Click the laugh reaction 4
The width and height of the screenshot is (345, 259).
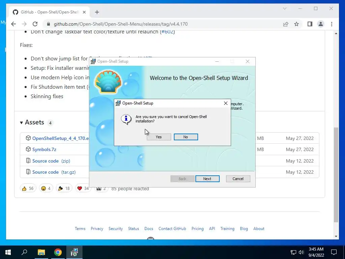pos(46,189)
